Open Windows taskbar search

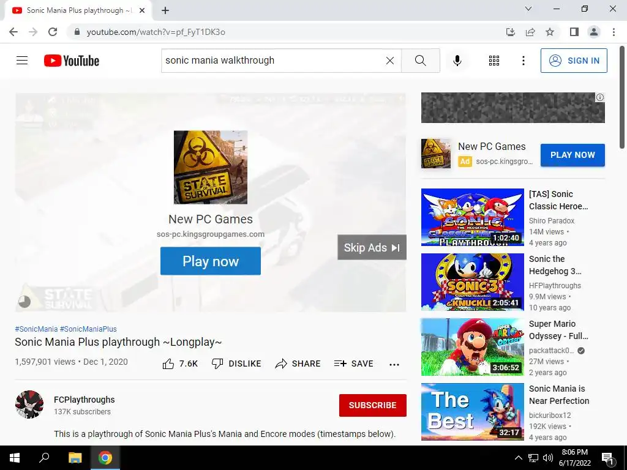coord(44,458)
